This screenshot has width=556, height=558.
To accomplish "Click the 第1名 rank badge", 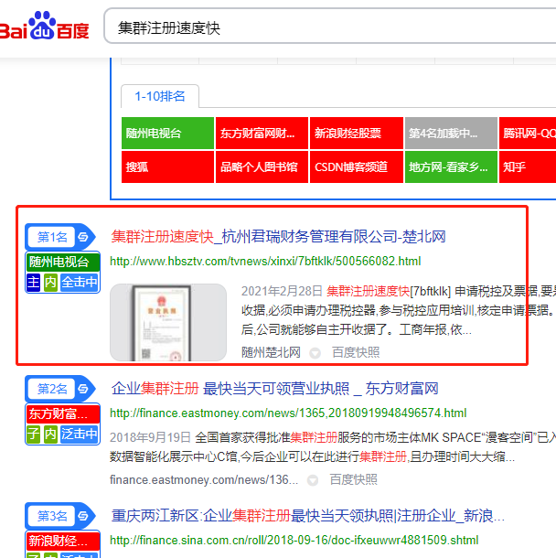I will [x=52, y=237].
